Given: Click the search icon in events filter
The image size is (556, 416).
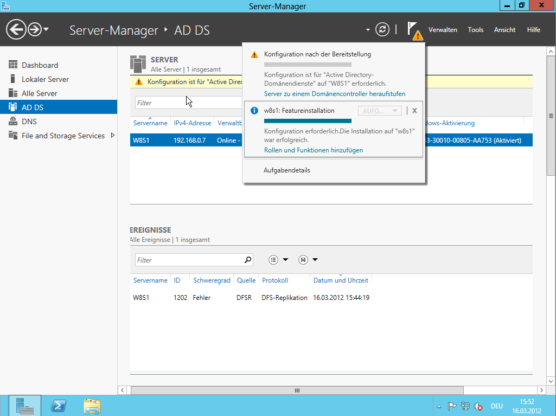Looking at the screenshot, I should click(248, 260).
